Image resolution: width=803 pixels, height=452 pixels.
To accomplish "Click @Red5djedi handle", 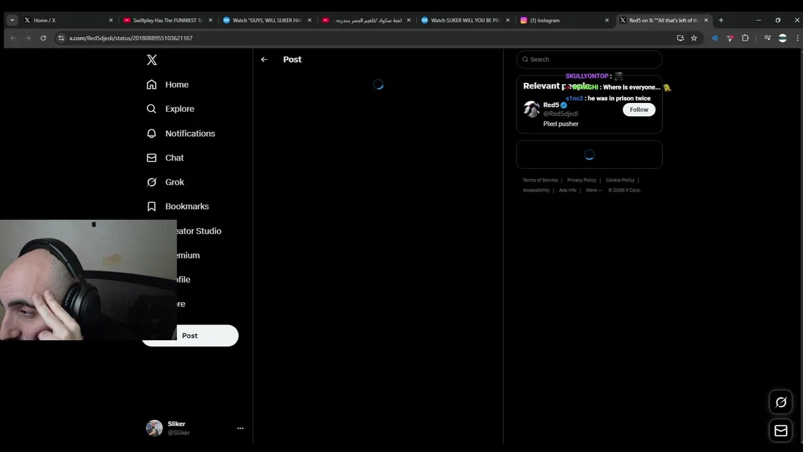I will coord(560,114).
